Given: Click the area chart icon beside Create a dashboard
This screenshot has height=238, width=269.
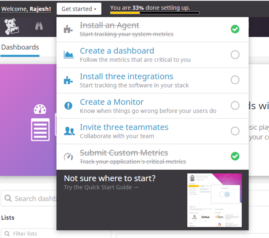Looking at the screenshot, I should pyautogui.click(x=69, y=55).
